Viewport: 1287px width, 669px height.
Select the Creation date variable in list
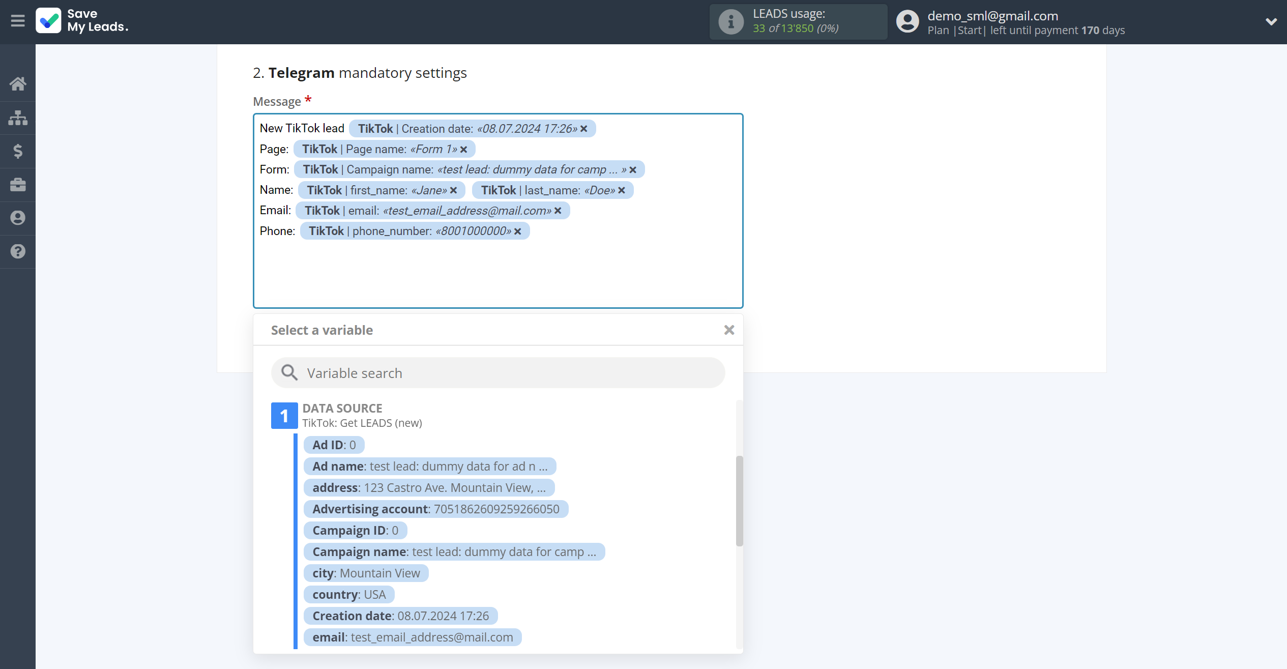[x=400, y=616]
